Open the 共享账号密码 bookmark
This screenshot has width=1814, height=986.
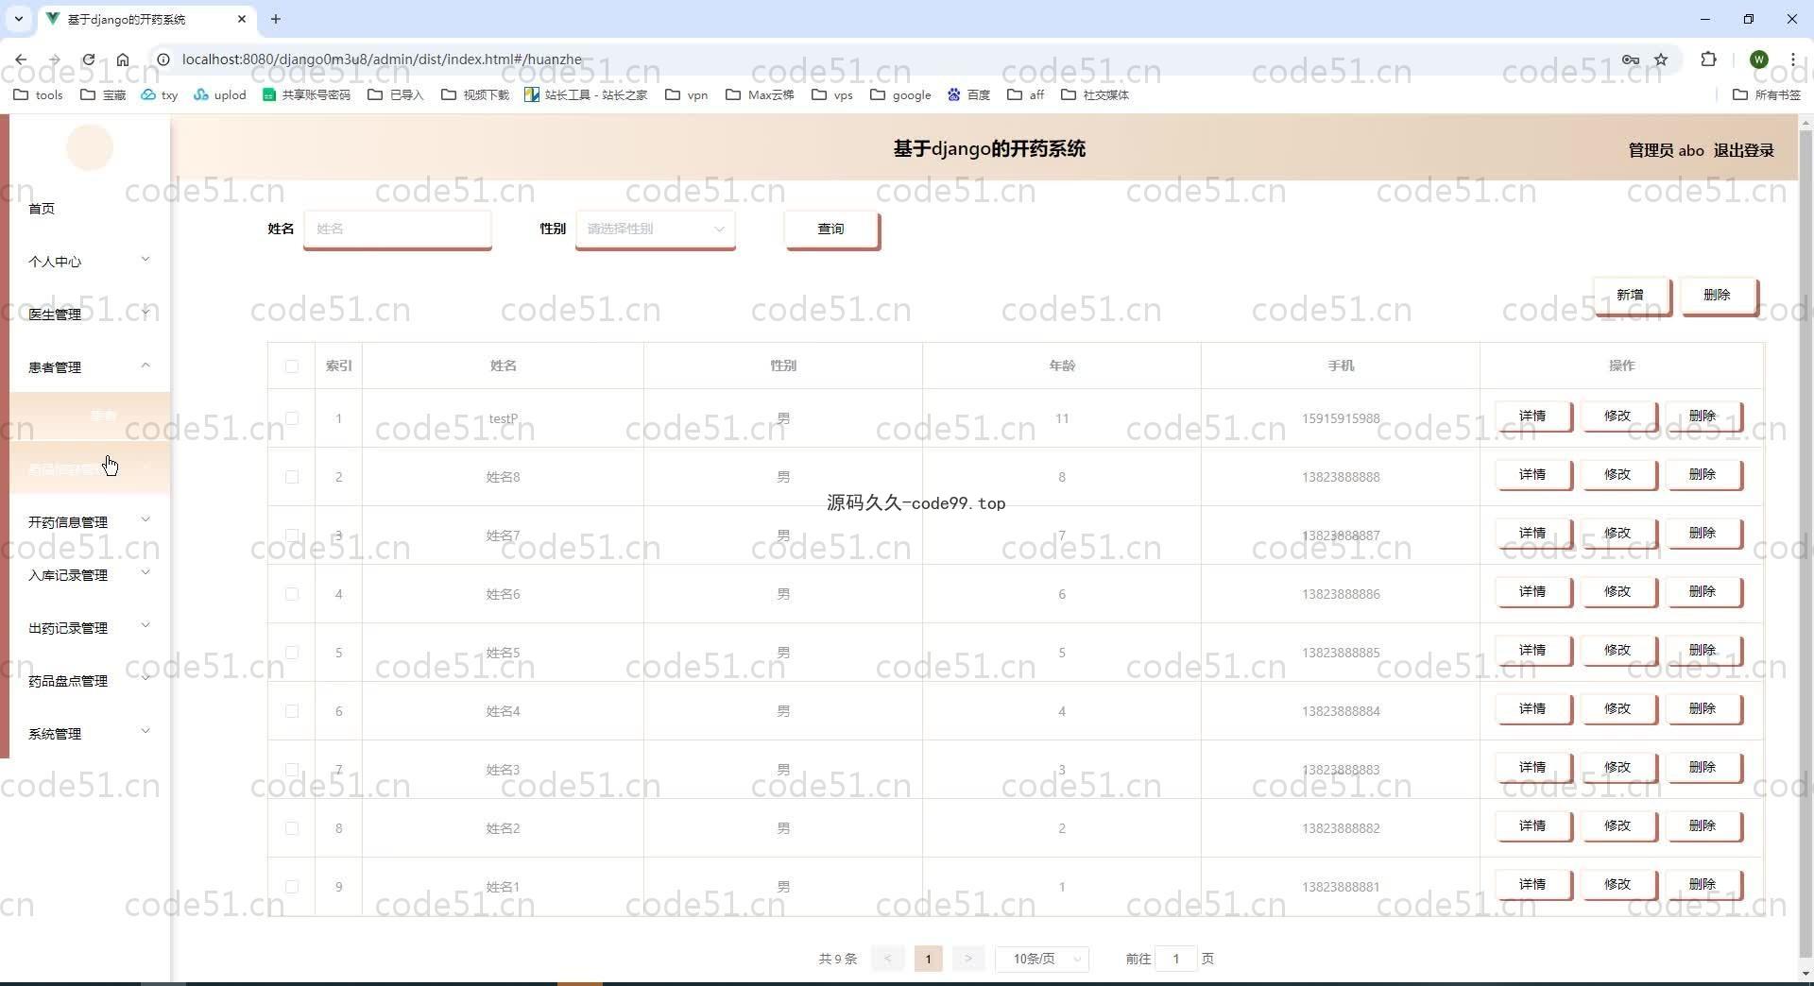(x=306, y=94)
